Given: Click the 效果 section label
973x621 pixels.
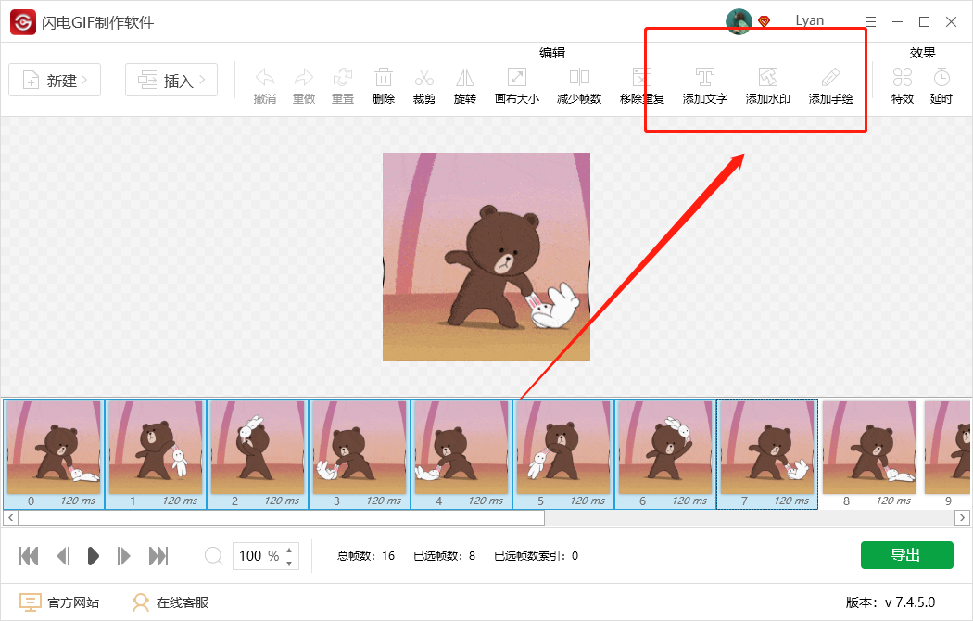Looking at the screenshot, I should tap(923, 53).
